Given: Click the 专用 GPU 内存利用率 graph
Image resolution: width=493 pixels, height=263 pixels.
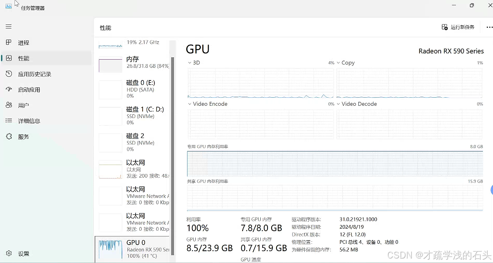Looking at the screenshot, I should pos(335,164).
